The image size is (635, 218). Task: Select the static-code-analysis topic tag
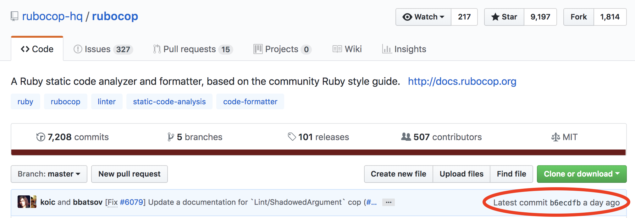[x=169, y=101]
